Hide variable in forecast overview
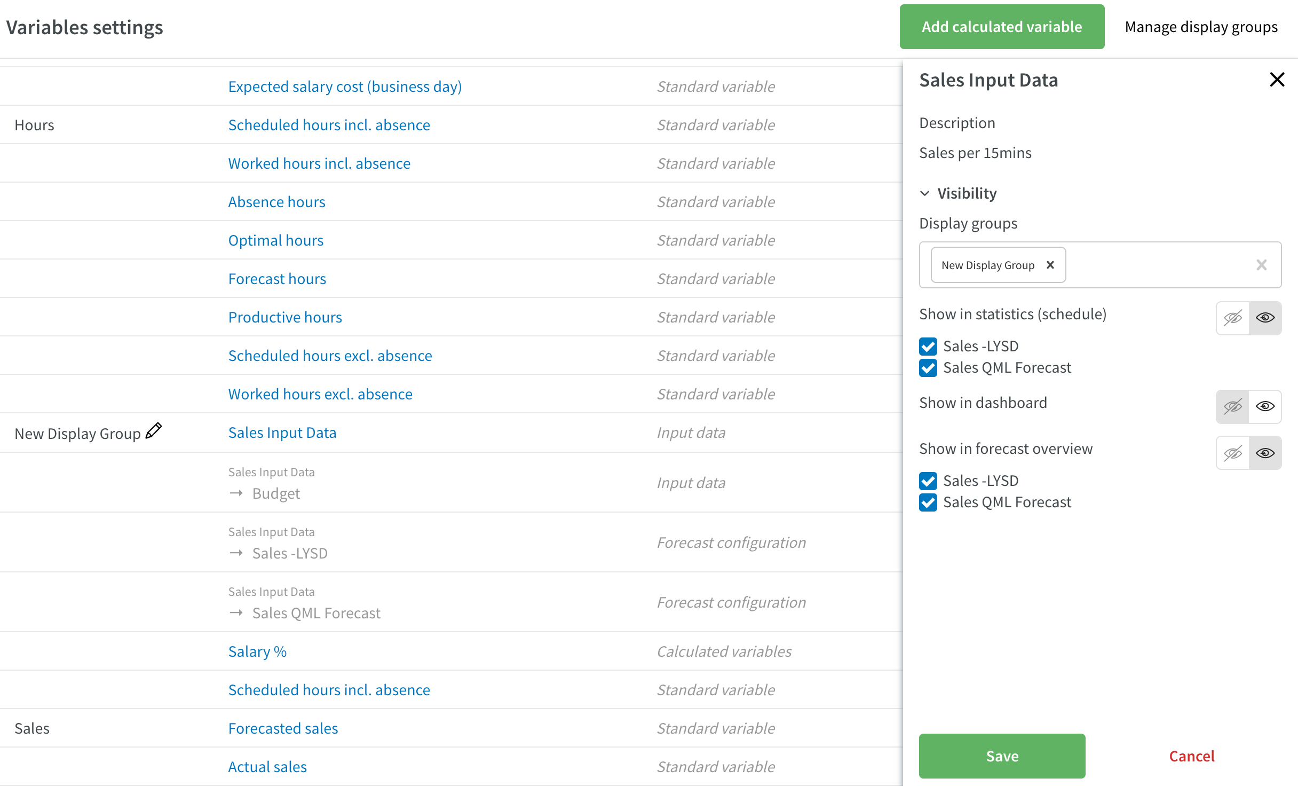1298x786 pixels. 1232,453
